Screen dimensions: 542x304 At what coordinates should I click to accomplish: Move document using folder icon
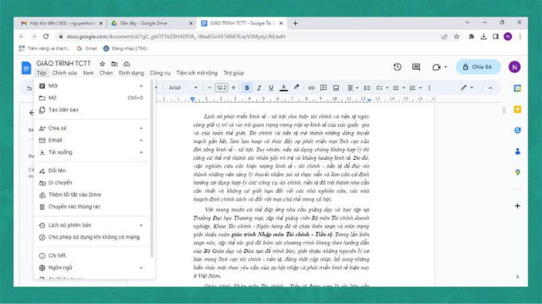[x=115, y=64]
